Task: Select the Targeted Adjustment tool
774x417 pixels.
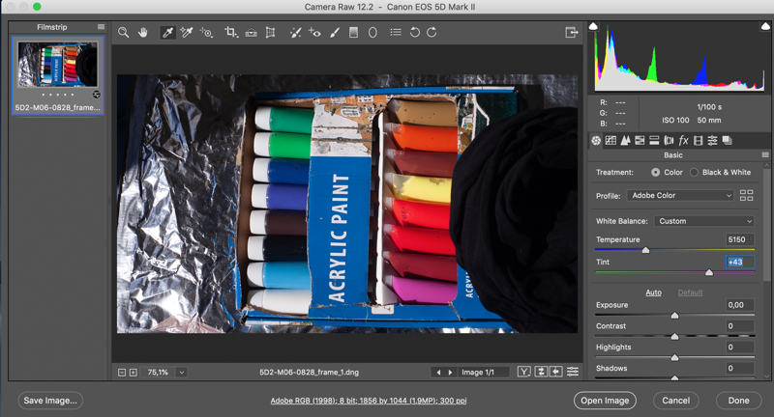Action: pyautogui.click(x=206, y=33)
